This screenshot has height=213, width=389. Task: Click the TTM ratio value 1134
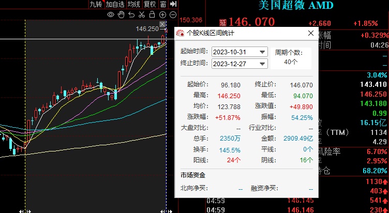tap(379, 132)
